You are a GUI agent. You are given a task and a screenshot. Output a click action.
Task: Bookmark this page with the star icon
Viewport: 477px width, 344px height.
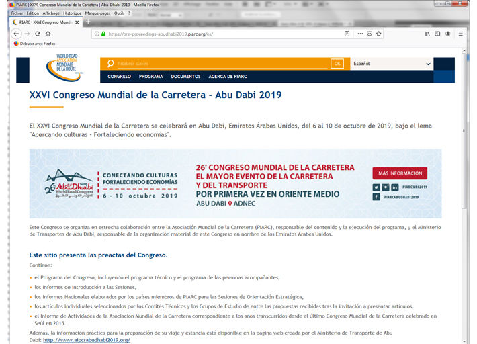tap(378, 34)
